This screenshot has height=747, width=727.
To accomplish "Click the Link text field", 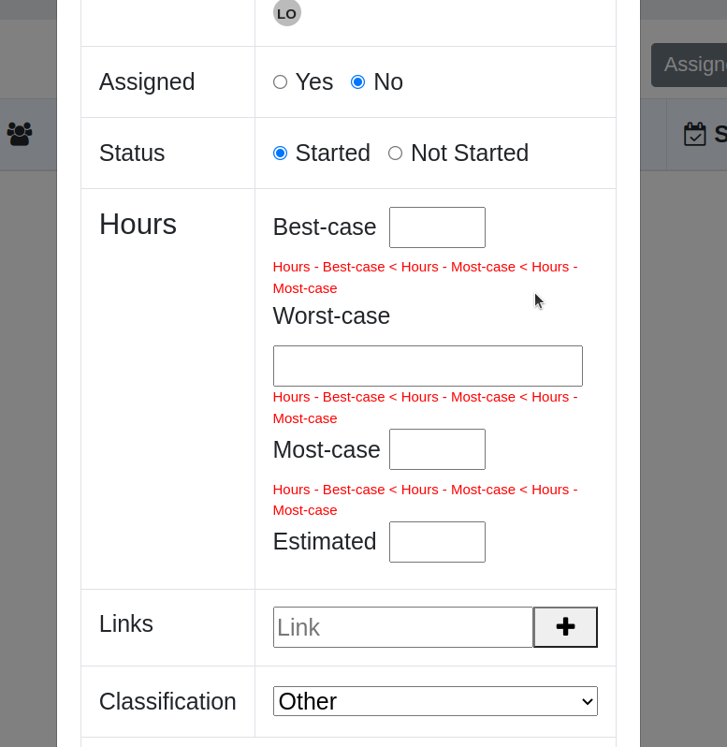I will [x=402, y=627].
